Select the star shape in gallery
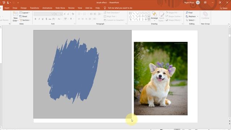Viewport: 231px width, 130px height. 146,19
